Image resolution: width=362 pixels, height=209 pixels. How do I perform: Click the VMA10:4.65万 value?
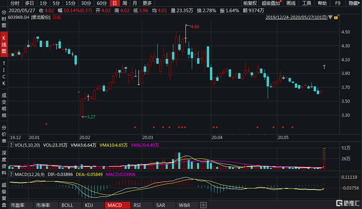point(113,145)
